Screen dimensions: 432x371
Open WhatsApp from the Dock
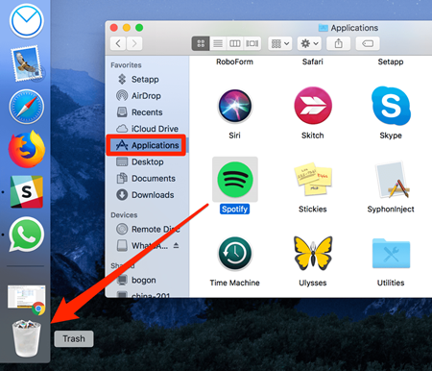27,235
